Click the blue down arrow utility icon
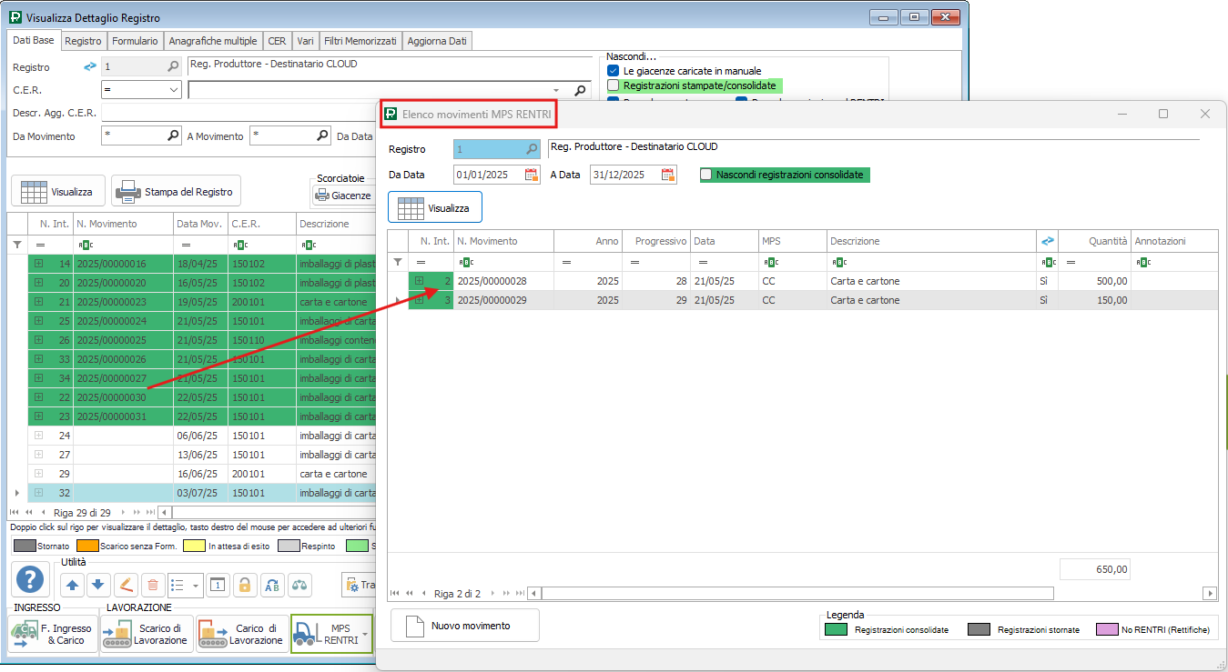This screenshot has width=1228, height=672. pyautogui.click(x=98, y=586)
